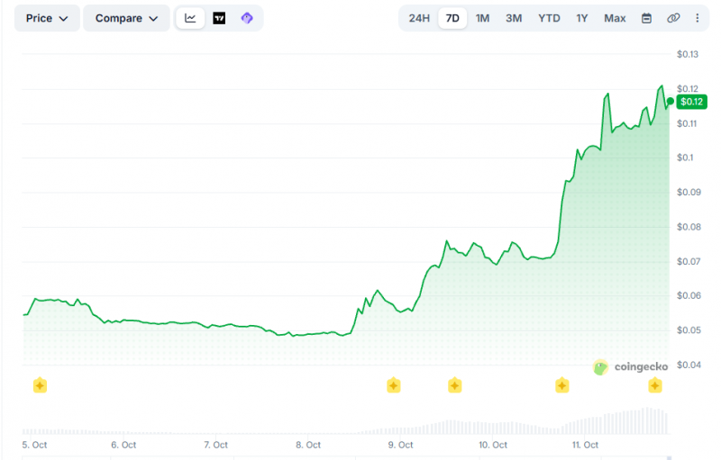Click the news marker near 5. Oct
The image size is (721, 460).
[40, 385]
